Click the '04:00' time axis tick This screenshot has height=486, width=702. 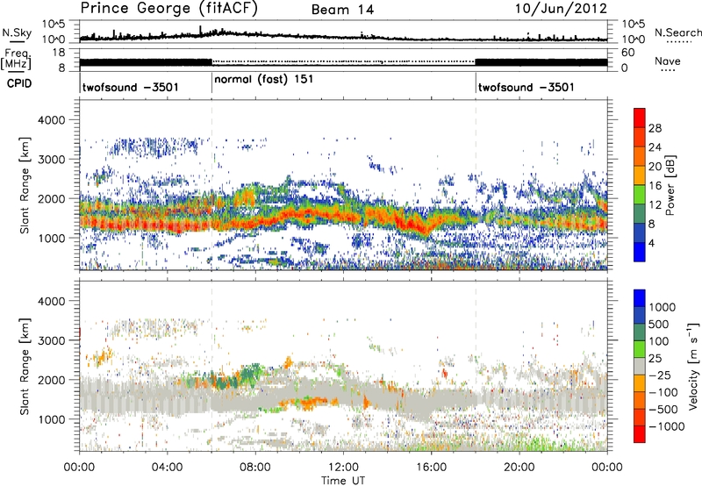click(x=167, y=468)
